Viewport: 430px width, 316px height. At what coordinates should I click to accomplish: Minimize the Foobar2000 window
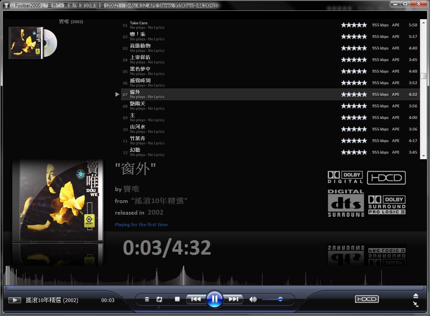(x=395, y=4)
